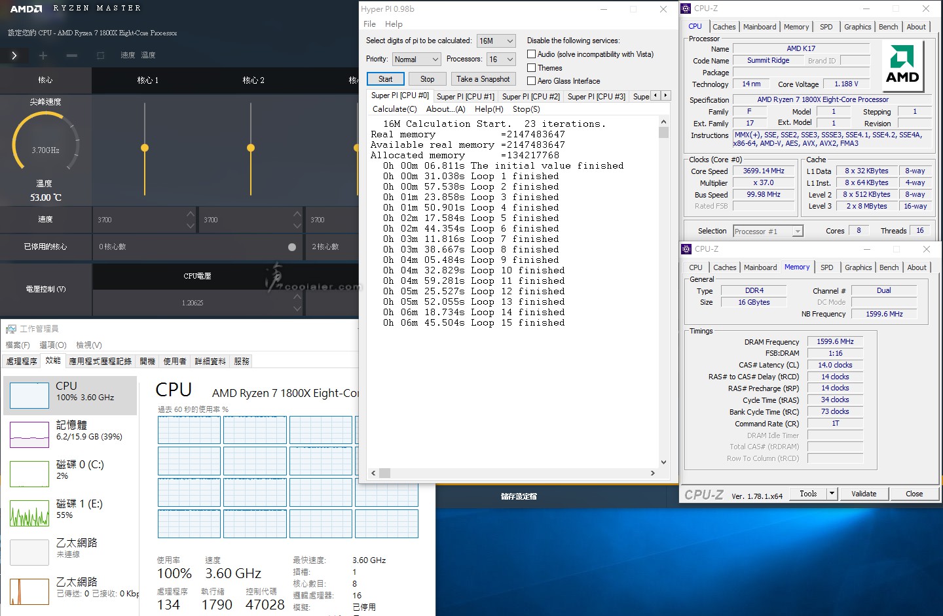
Task: Open the Calculate(C) menu in Super PI
Action: [394, 109]
